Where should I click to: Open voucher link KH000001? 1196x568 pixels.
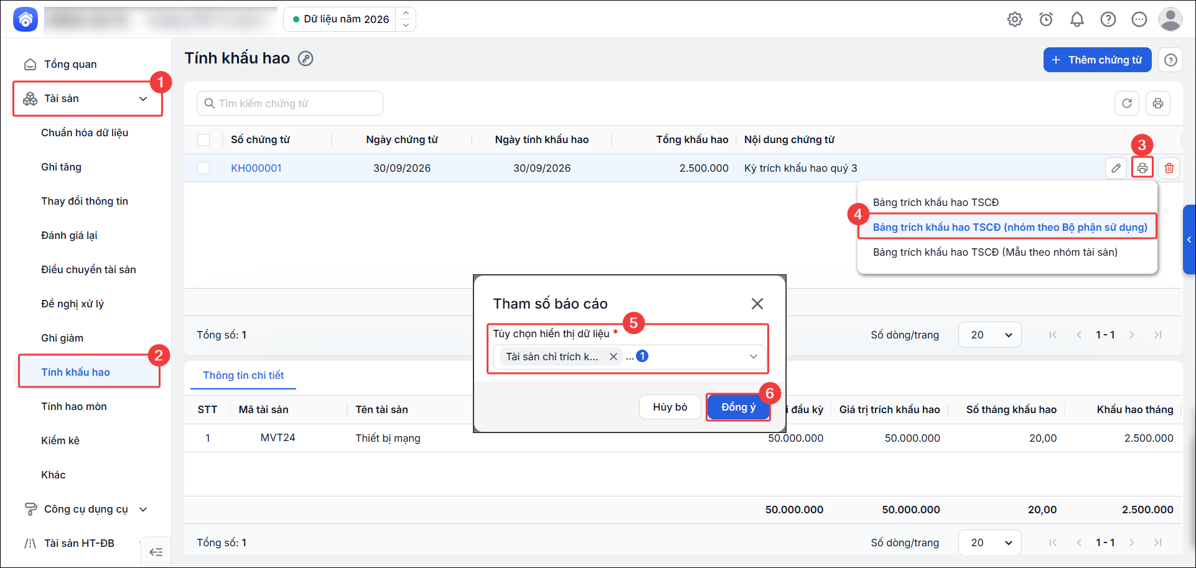(x=256, y=168)
